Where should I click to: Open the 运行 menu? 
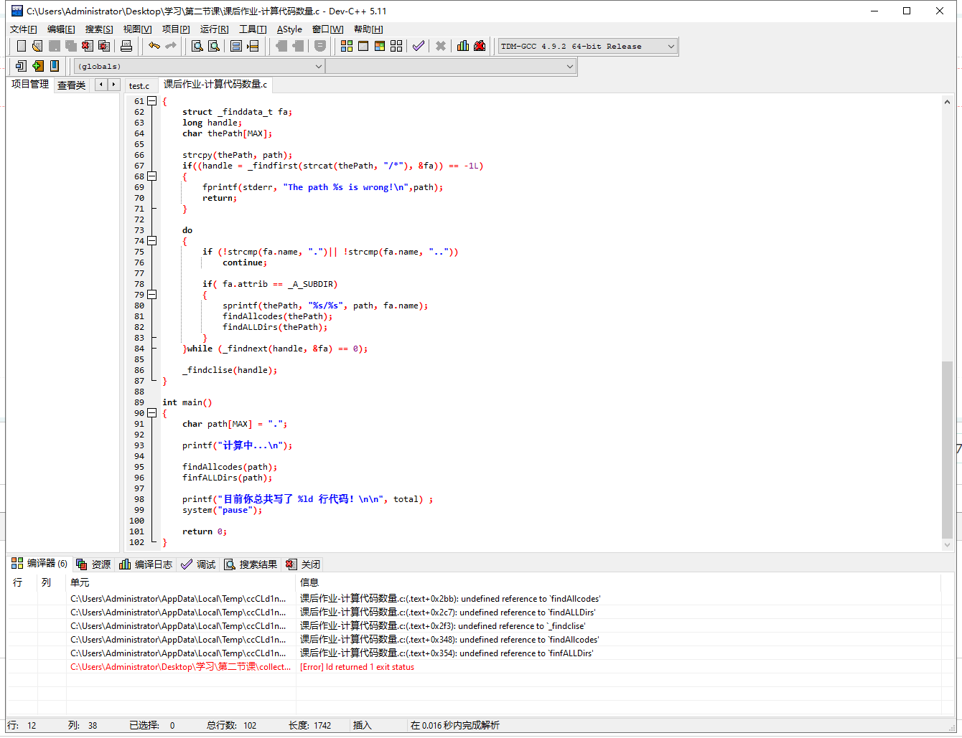(x=214, y=29)
